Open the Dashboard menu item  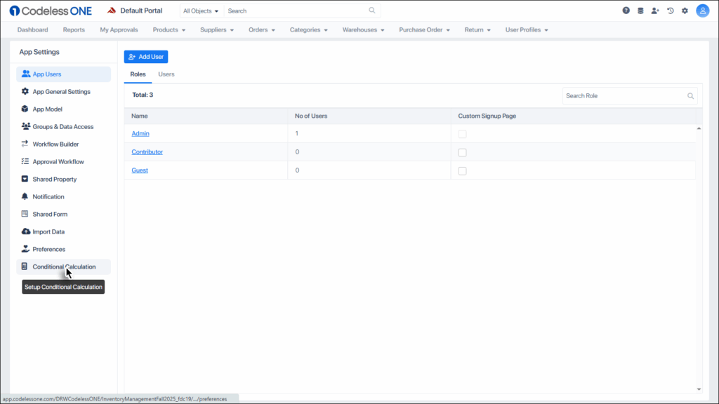point(32,29)
